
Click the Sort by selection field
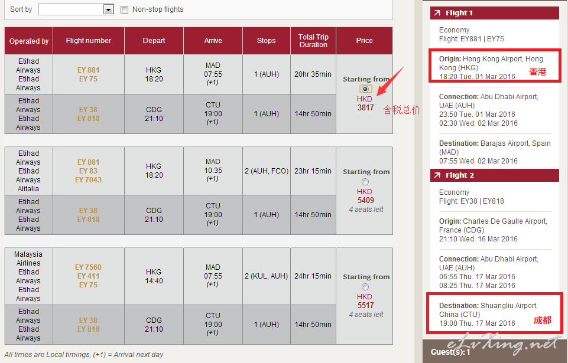(76, 9)
